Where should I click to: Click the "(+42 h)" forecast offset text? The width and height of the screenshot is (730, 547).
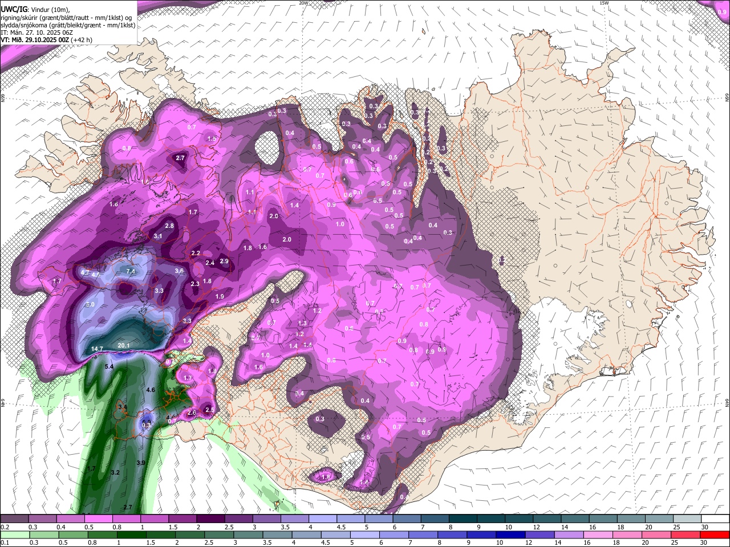[82, 40]
